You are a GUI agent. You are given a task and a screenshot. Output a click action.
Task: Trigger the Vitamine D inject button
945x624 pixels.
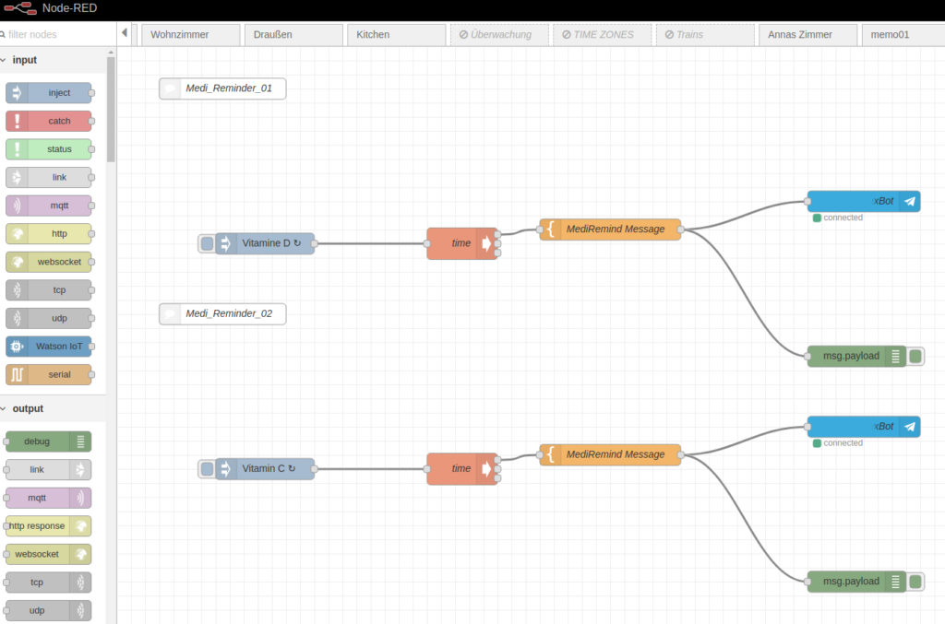(x=207, y=243)
